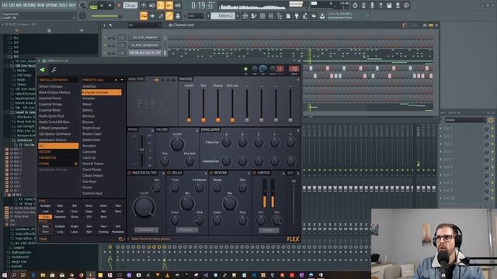
Task: Click the chat bubble news icon
Action: click(x=406, y=5)
